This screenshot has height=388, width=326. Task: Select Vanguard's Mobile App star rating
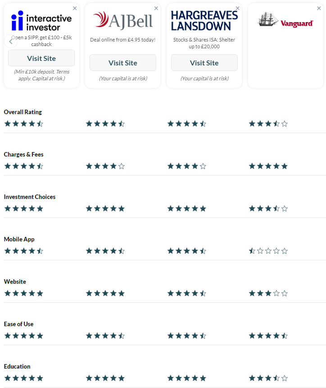point(268,251)
